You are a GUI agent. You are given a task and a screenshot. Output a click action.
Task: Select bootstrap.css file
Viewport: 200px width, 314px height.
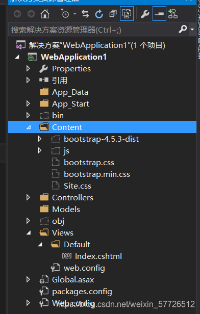pyautogui.click(x=89, y=163)
